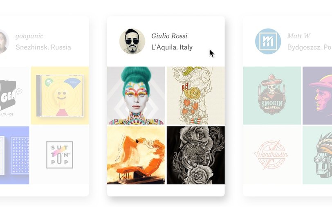View the SUT 'N' POP logo shot
The image size is (332, 207).
point(60,155)
